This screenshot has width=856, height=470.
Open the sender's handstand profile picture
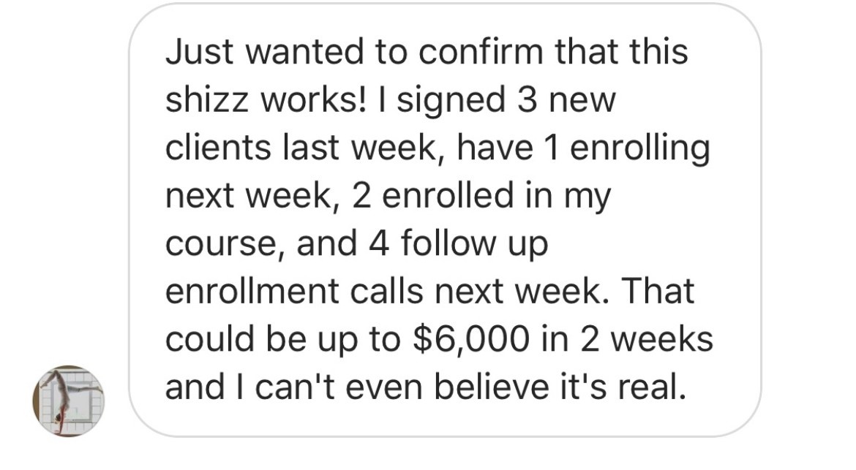coord(68,401)
